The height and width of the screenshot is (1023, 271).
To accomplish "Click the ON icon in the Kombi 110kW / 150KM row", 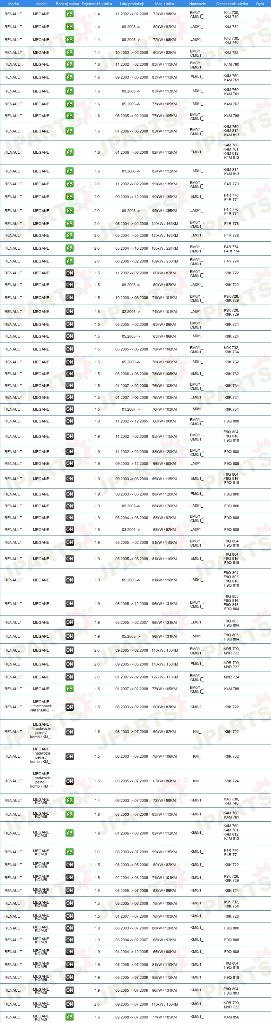I will click(70, 1004).
